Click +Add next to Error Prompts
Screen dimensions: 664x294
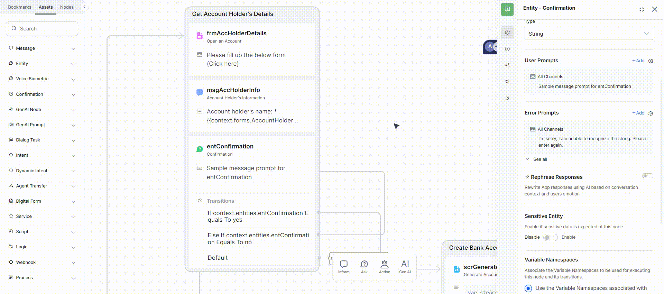click(638, 113)
